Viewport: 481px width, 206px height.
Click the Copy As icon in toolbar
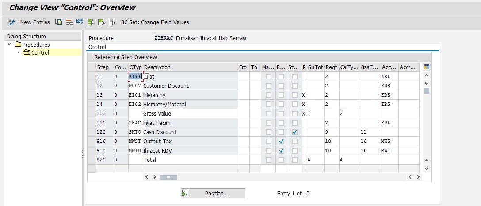pos(58,22)
